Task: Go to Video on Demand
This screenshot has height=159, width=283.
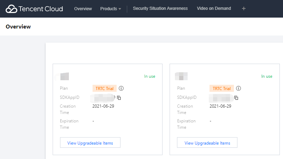Action: pyautogui.click(x=214, y=8)
